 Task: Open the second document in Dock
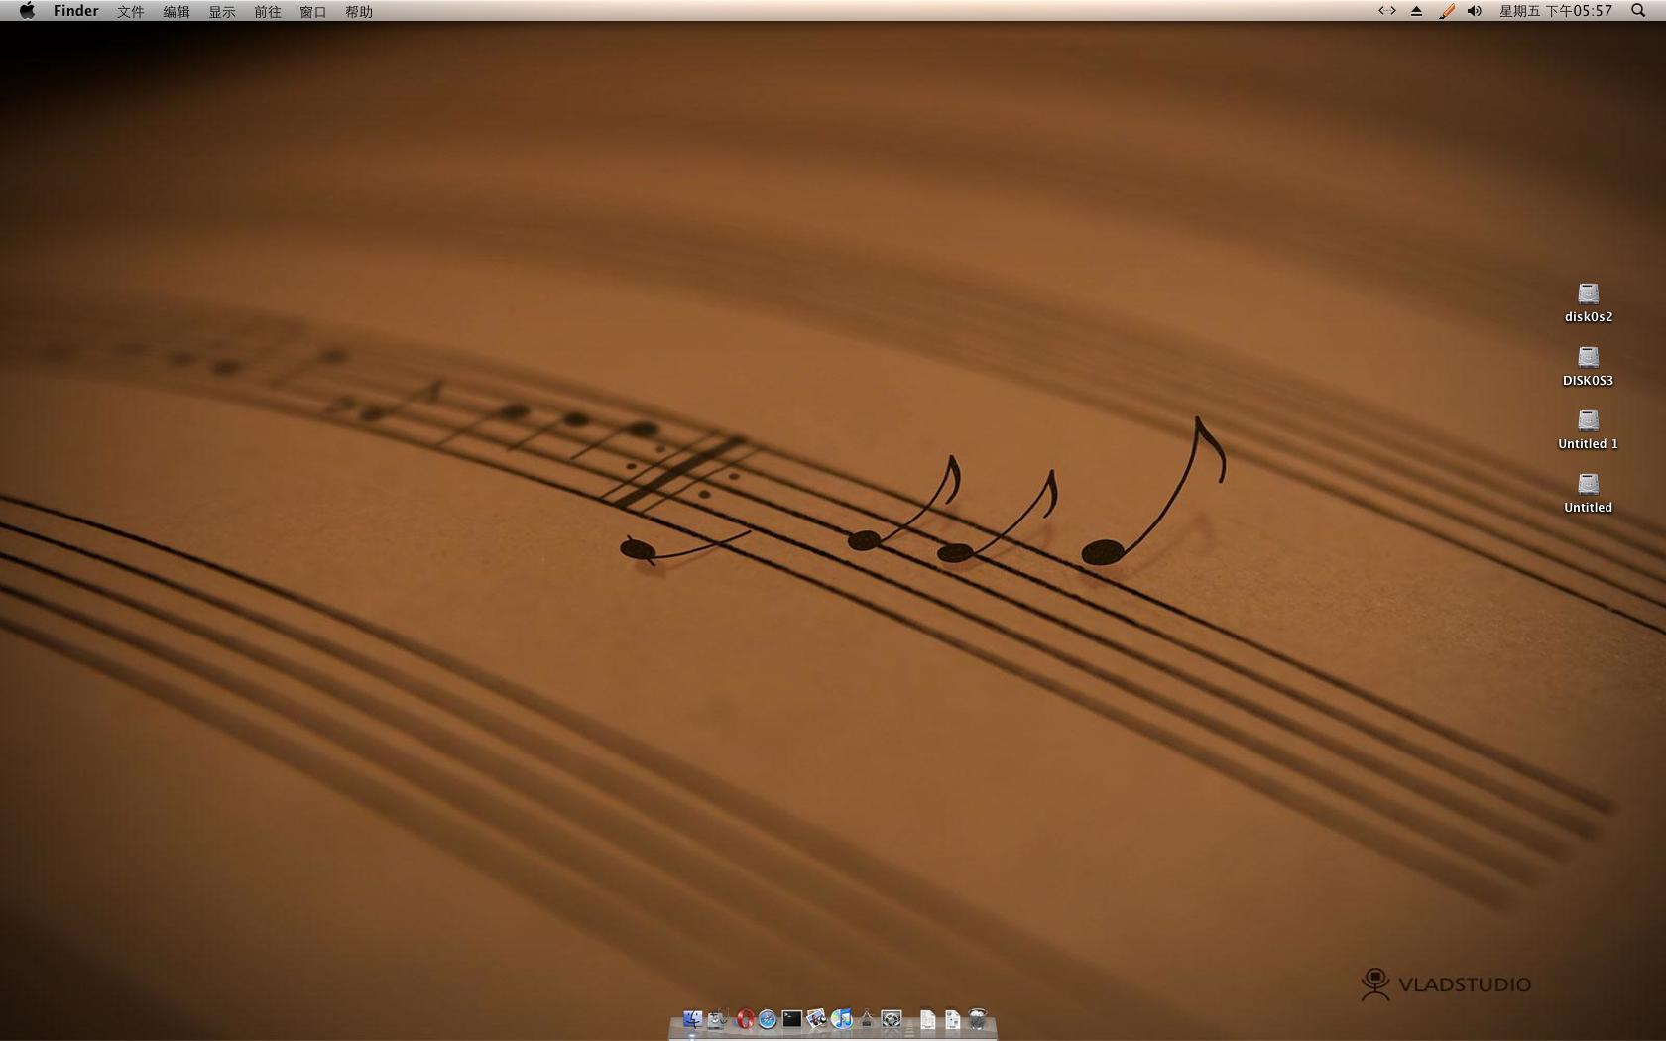point(952,1019)
